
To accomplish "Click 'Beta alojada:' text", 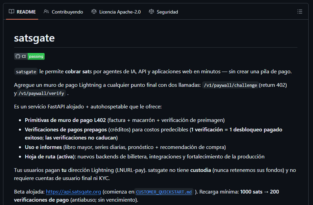I will pos(29,192).
